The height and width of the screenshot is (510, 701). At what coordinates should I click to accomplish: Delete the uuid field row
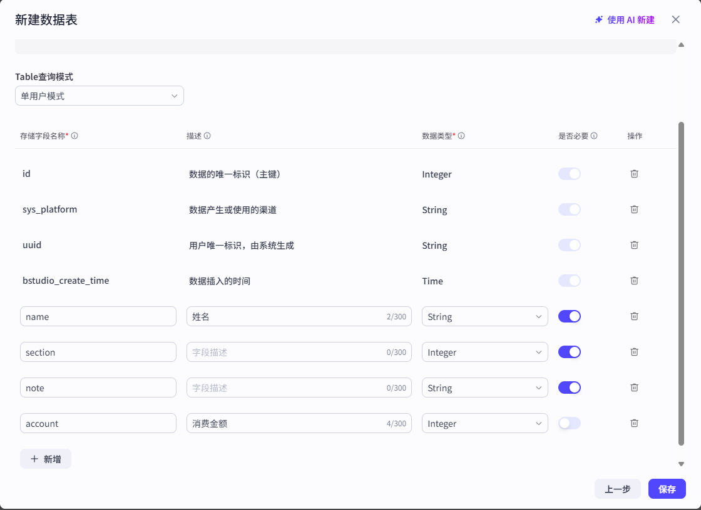[x=634, y=245]
